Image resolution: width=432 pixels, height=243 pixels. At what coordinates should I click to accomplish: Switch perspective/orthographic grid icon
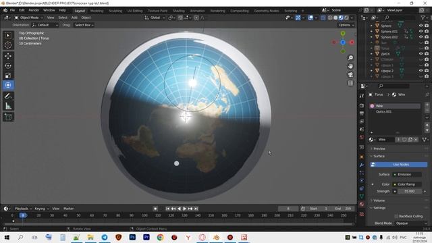pos(350,83)
